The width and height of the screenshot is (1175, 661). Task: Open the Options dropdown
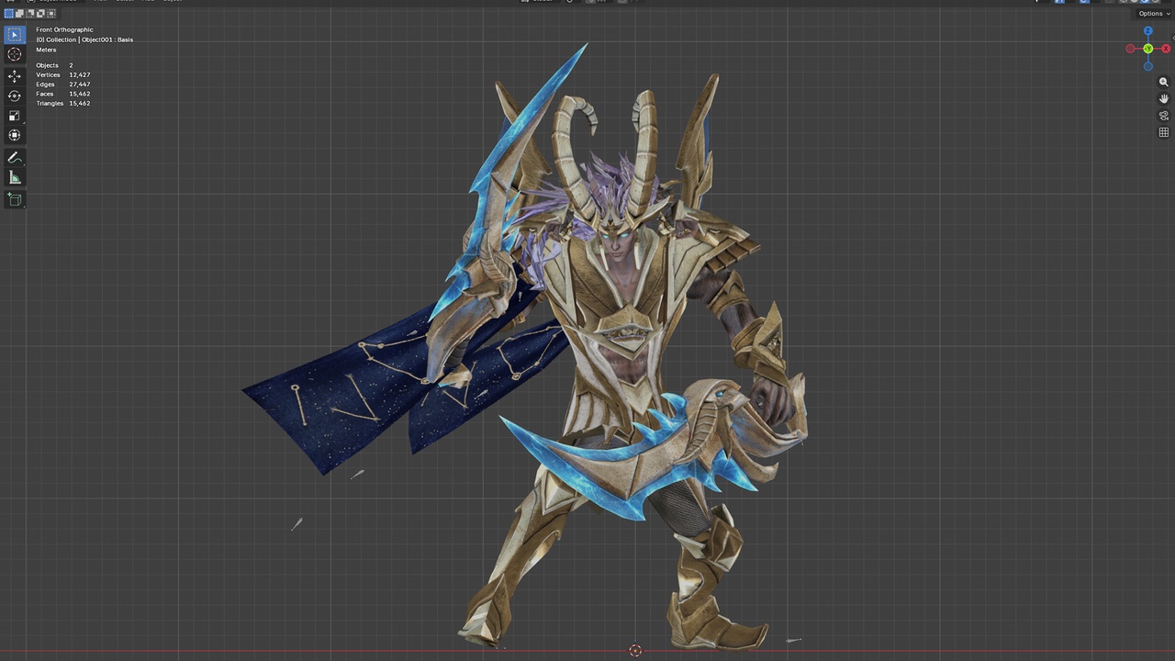[x=1154, y=14]
